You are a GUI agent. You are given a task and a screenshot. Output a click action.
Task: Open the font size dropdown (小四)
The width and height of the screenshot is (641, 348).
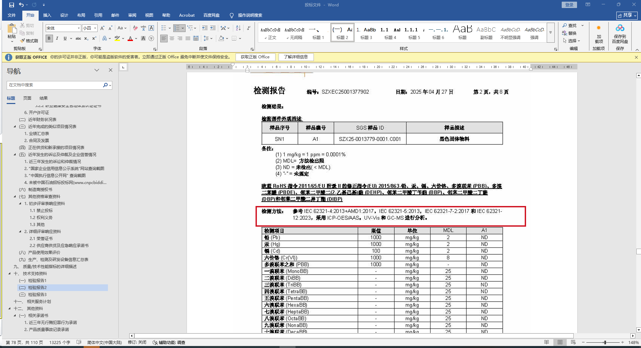[x=95, y=28]
